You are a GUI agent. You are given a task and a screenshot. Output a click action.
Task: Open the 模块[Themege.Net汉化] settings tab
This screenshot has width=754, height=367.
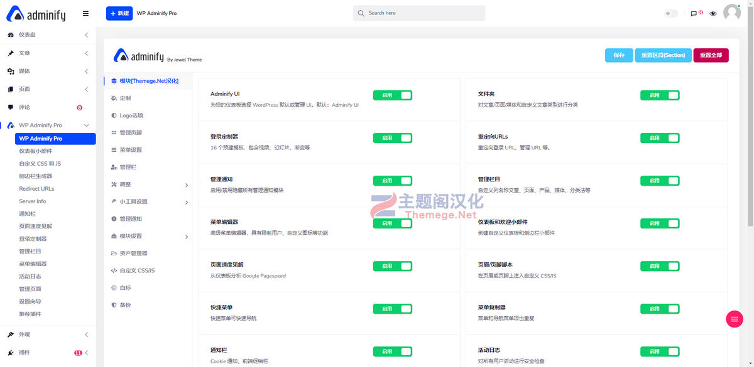[148, 81]
